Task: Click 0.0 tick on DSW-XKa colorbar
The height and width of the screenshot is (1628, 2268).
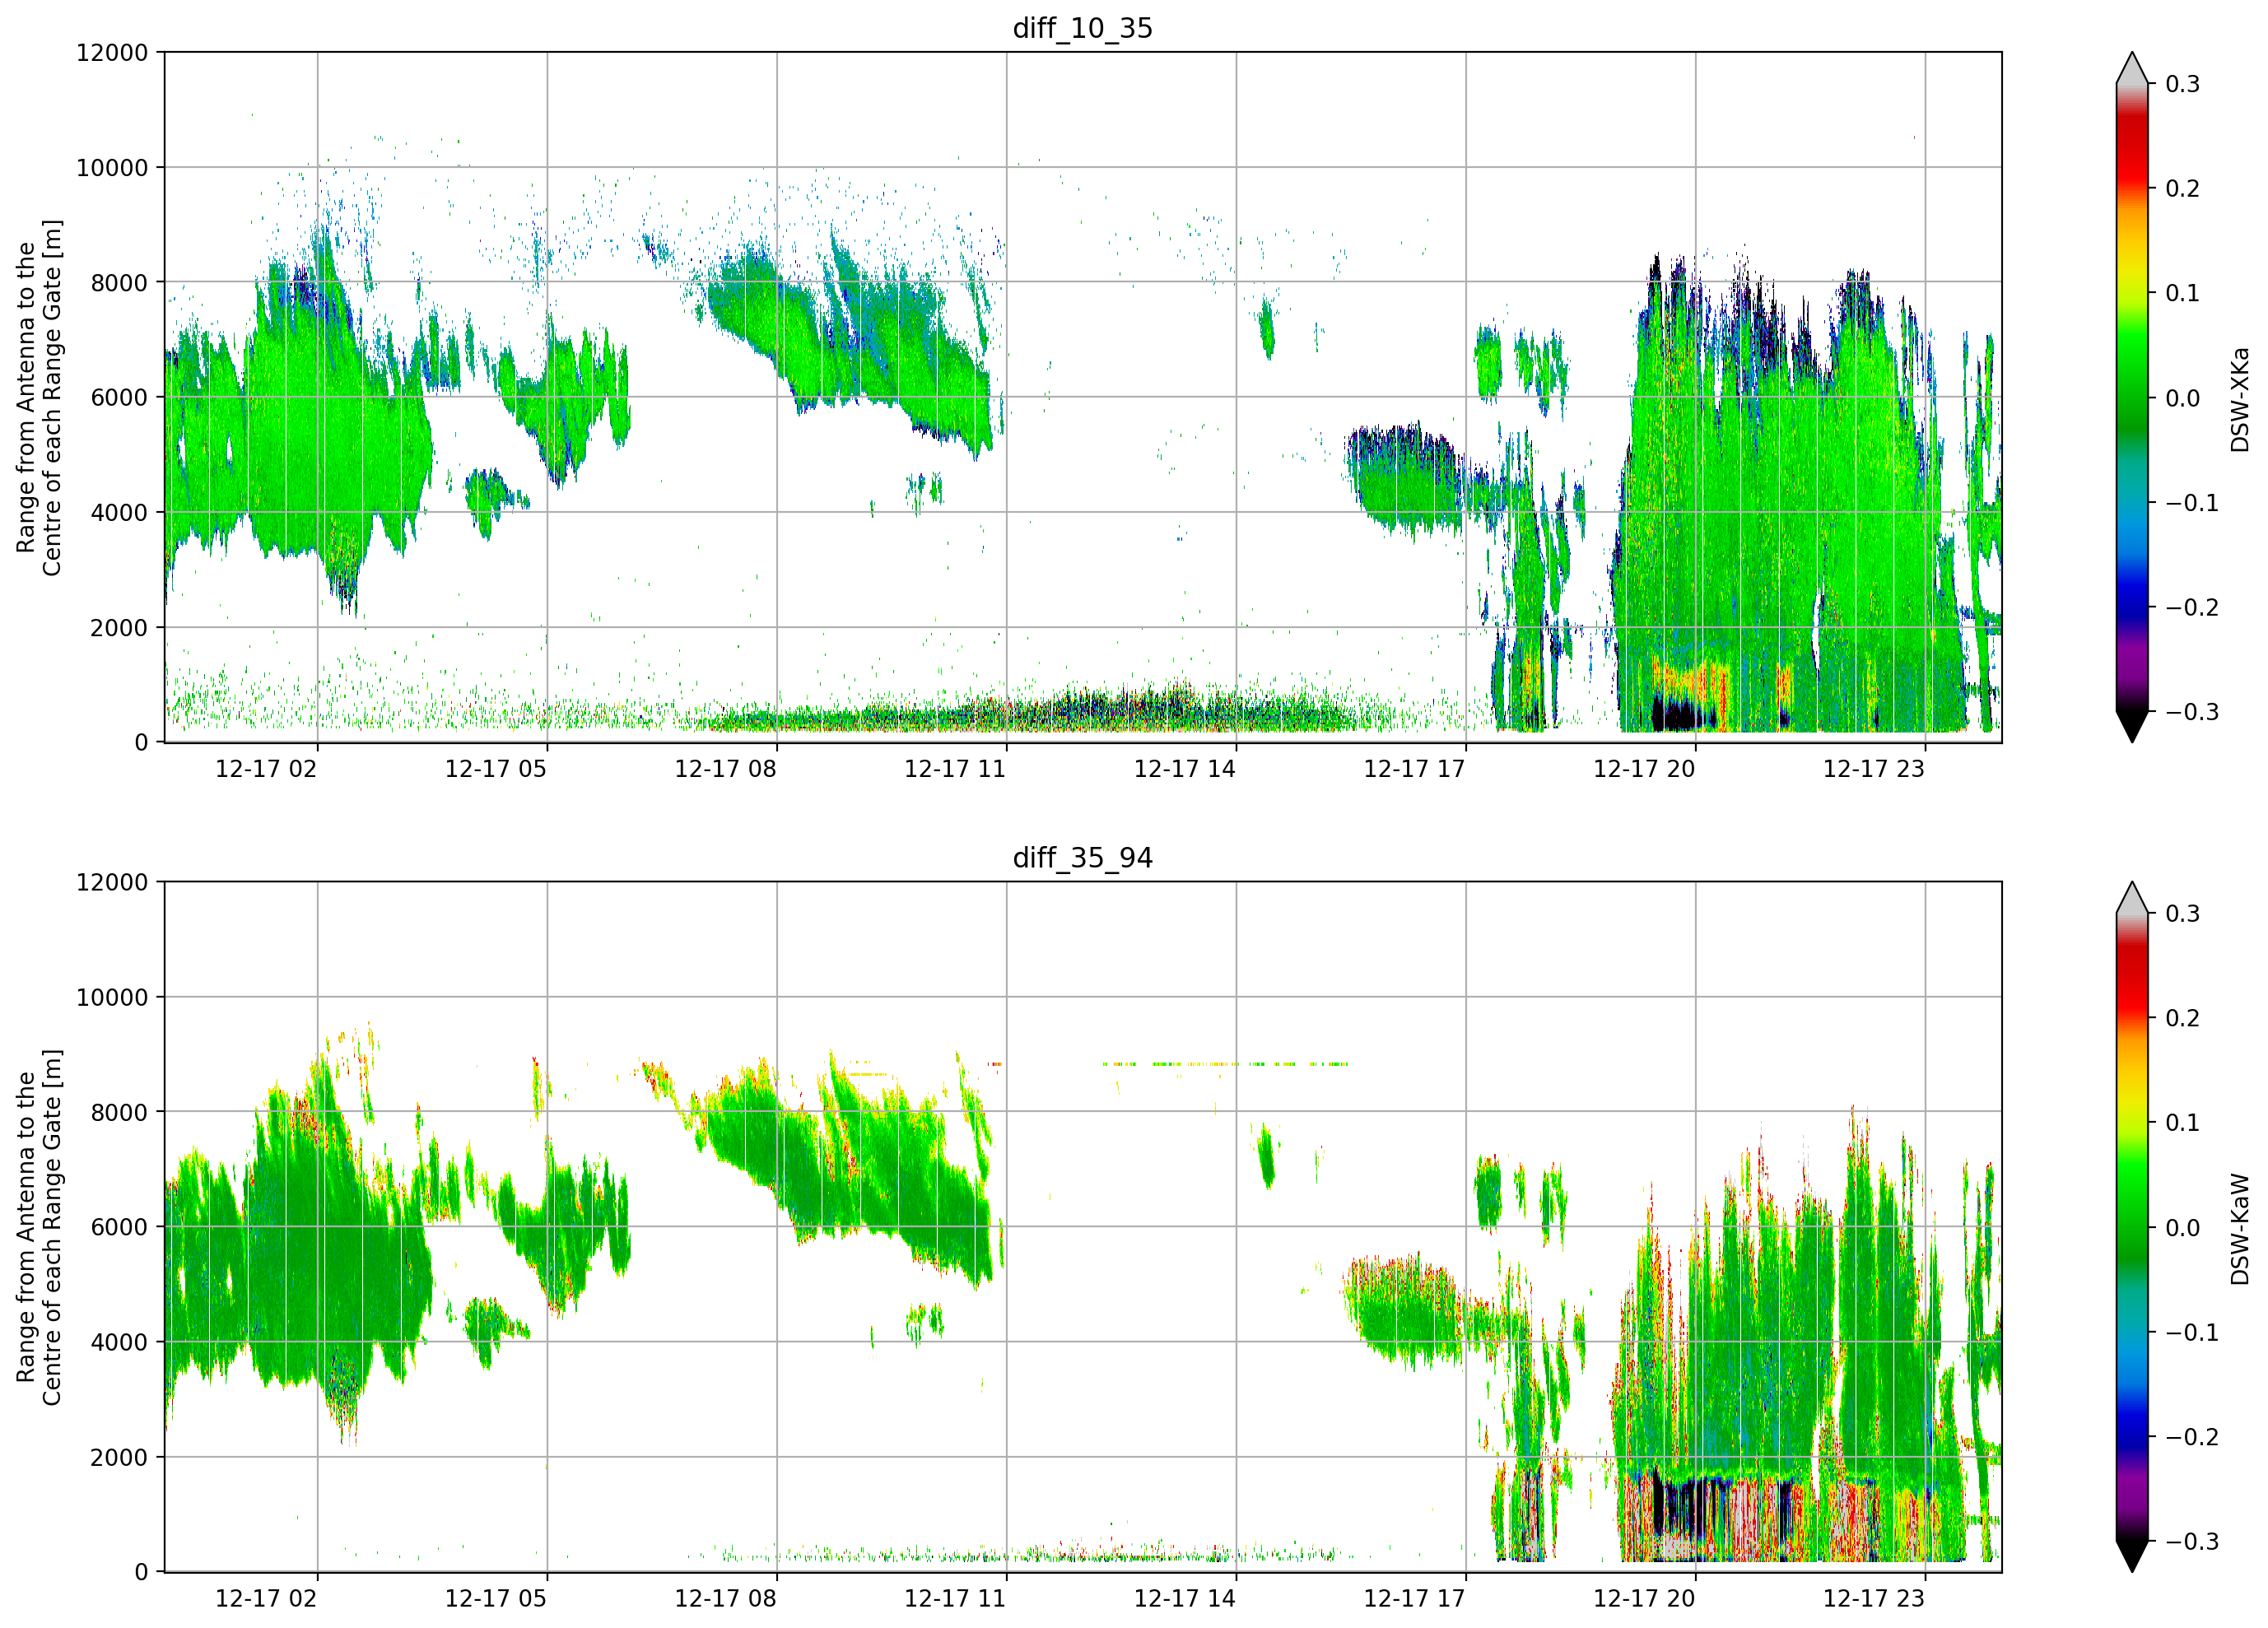Action: coord(2183,398)
